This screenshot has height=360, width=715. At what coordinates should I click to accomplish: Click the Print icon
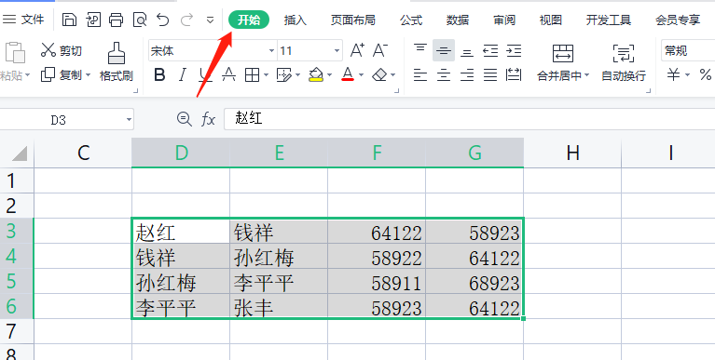tap(116, 20)
